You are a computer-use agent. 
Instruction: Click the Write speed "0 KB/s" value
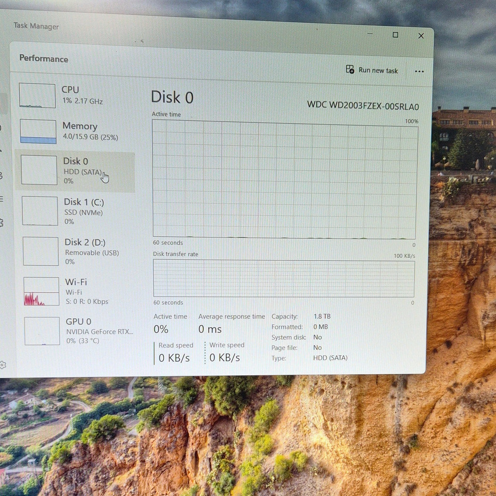click(224, 358)
